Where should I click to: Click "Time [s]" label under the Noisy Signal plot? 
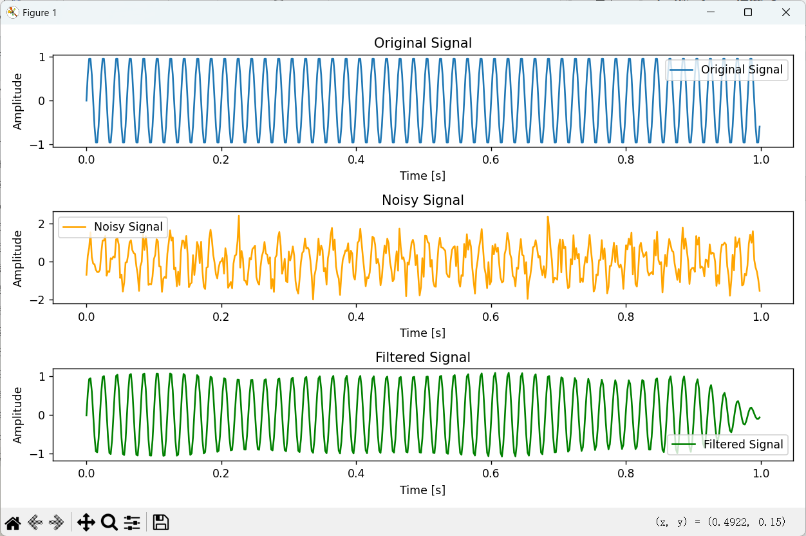[422, 333]
